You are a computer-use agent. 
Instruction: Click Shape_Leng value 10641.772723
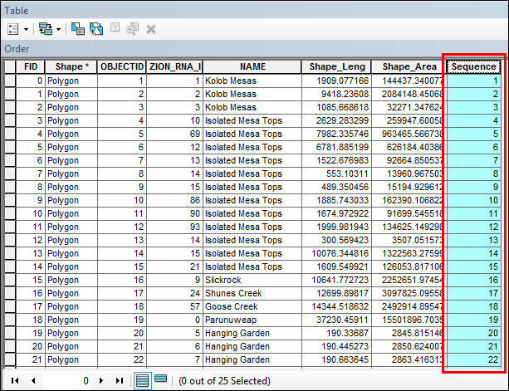click(x=336, y=280)
